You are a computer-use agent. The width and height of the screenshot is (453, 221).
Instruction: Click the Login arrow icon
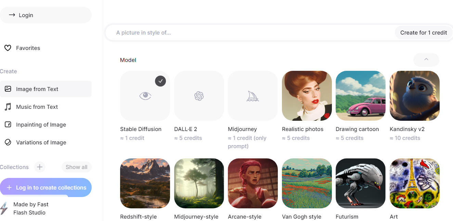(x=12, y=15)
